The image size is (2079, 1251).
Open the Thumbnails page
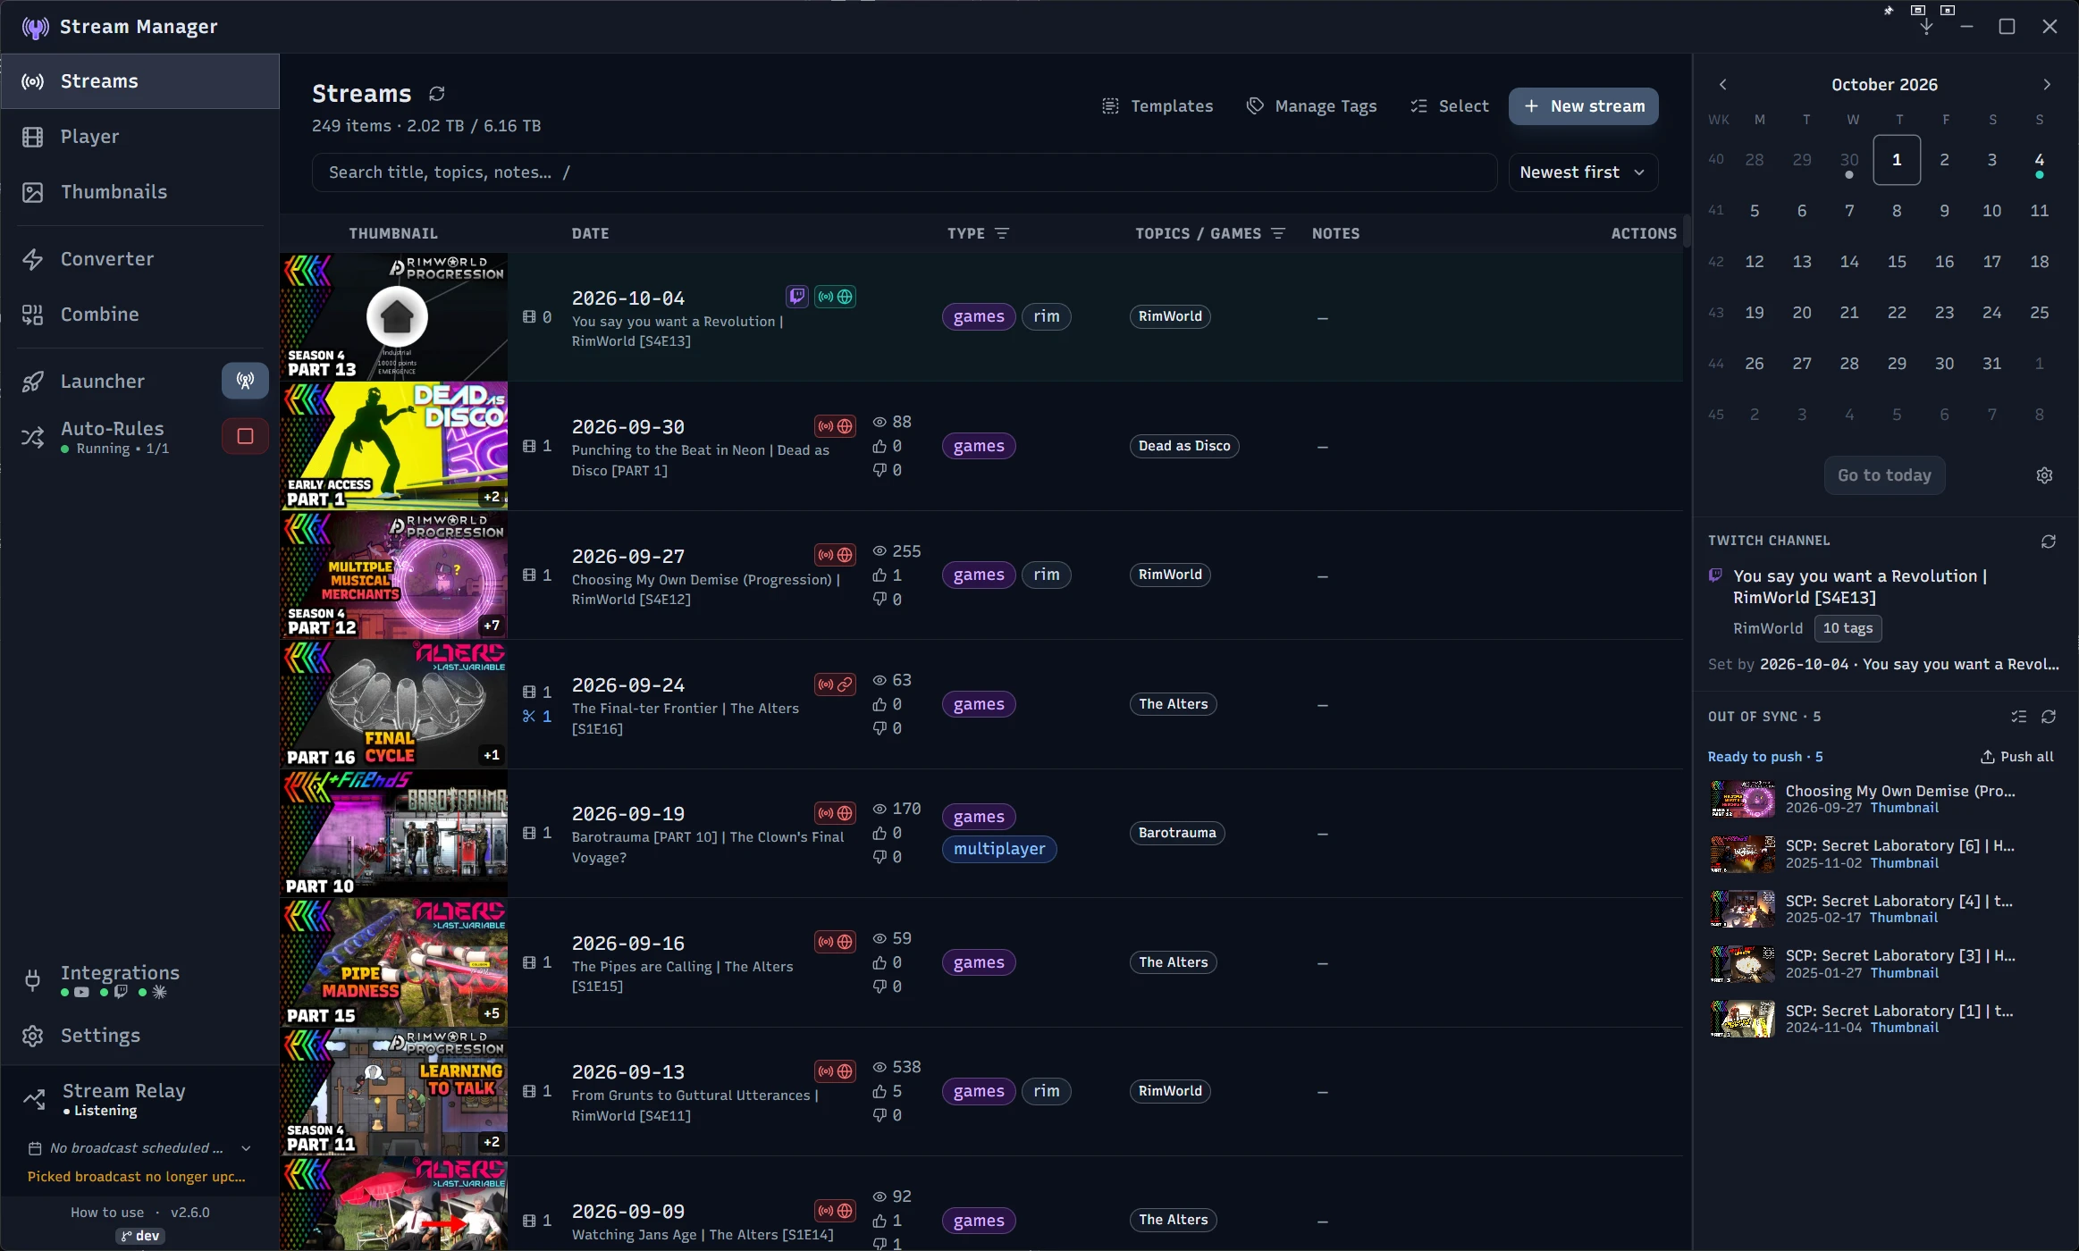(x=140, y=192)
